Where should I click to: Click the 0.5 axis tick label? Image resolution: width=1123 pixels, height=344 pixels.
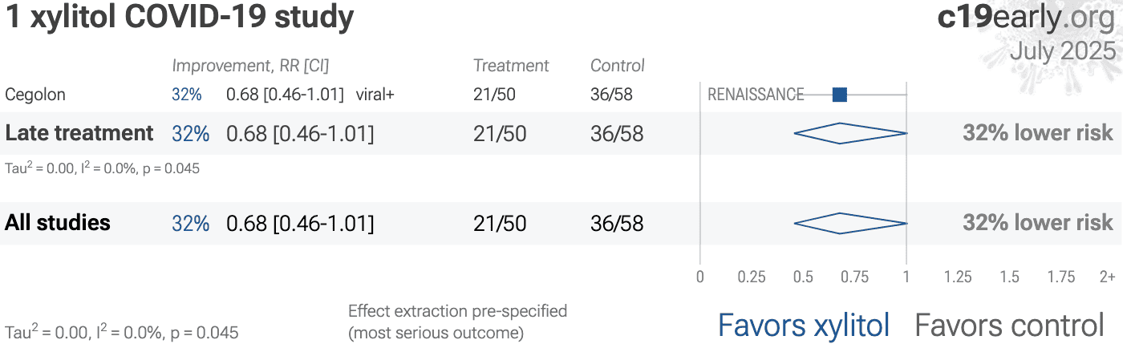coord(803,277)
